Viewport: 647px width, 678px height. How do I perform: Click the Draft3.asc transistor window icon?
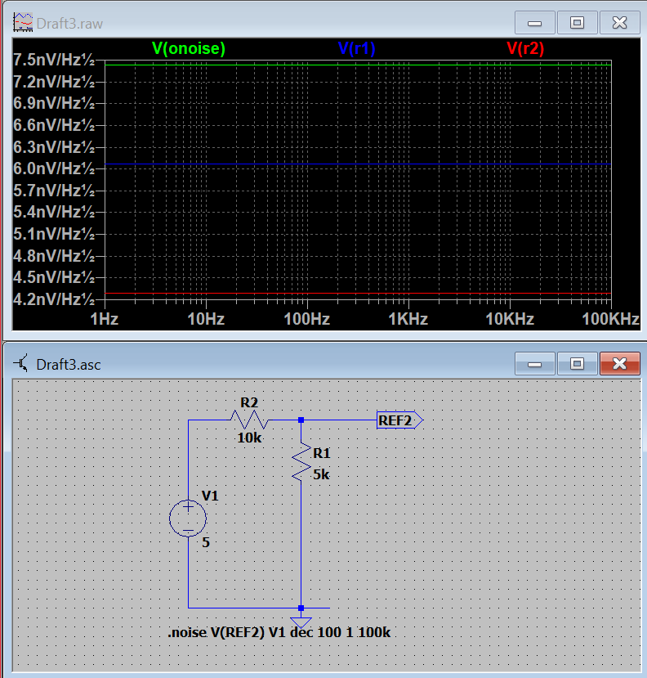(x=24, y=363)
